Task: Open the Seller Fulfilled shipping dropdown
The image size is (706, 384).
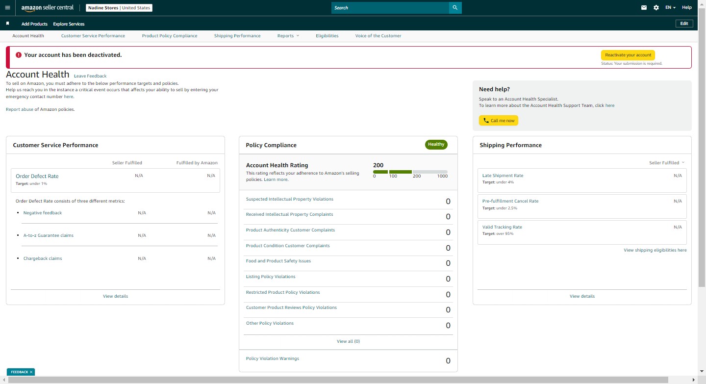Action: [x=667, y=163]
